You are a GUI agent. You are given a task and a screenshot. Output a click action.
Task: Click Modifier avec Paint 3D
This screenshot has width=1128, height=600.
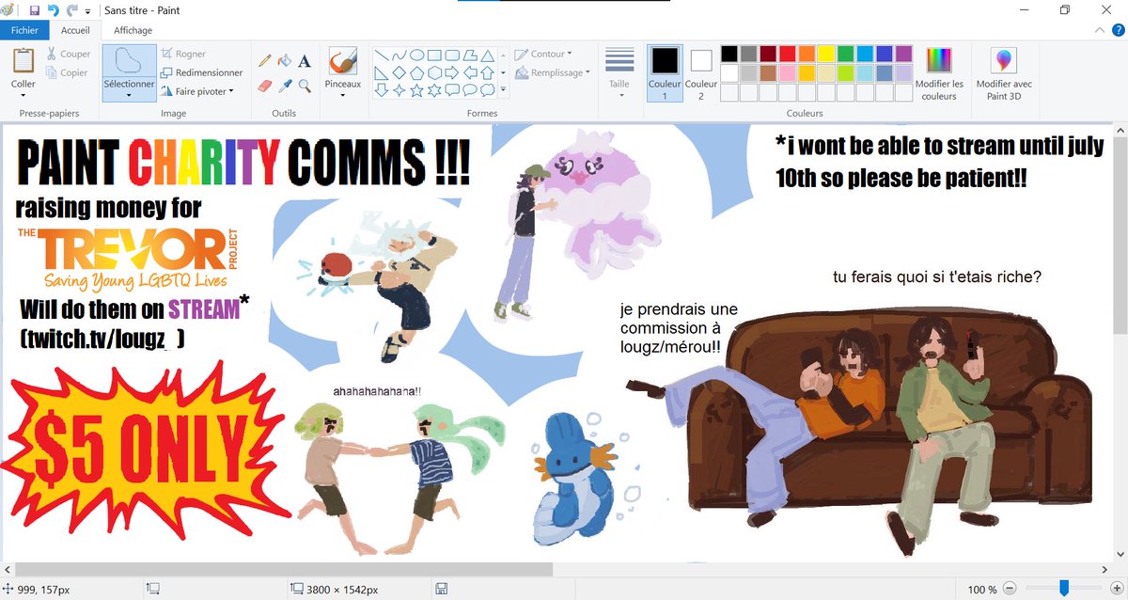pos(1004,73)
